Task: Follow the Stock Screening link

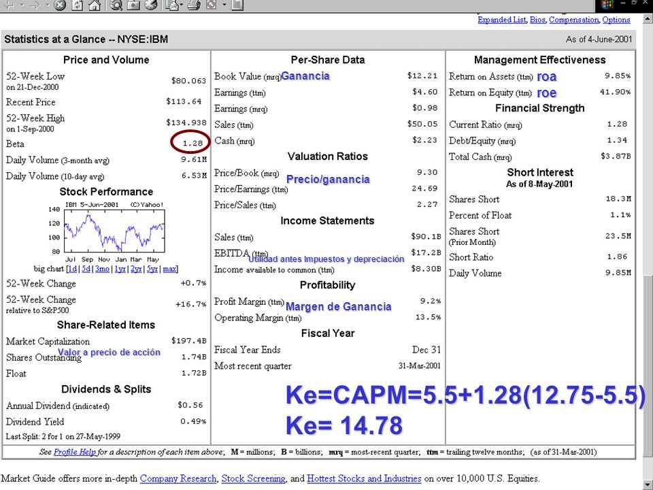Action: (254, 478)
